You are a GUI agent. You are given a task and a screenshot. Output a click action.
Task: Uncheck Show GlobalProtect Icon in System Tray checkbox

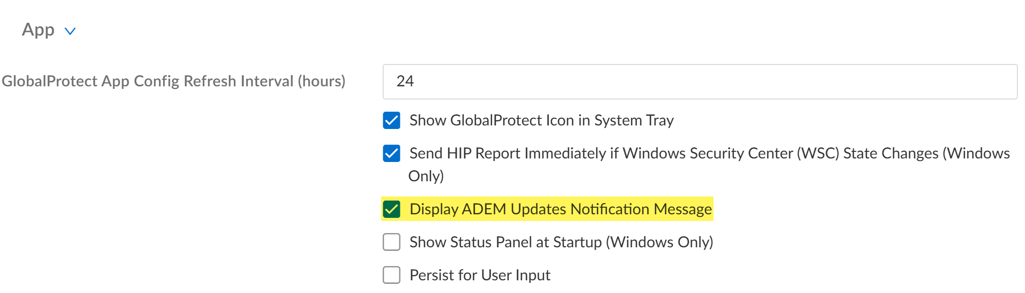[x=391, y=120]
